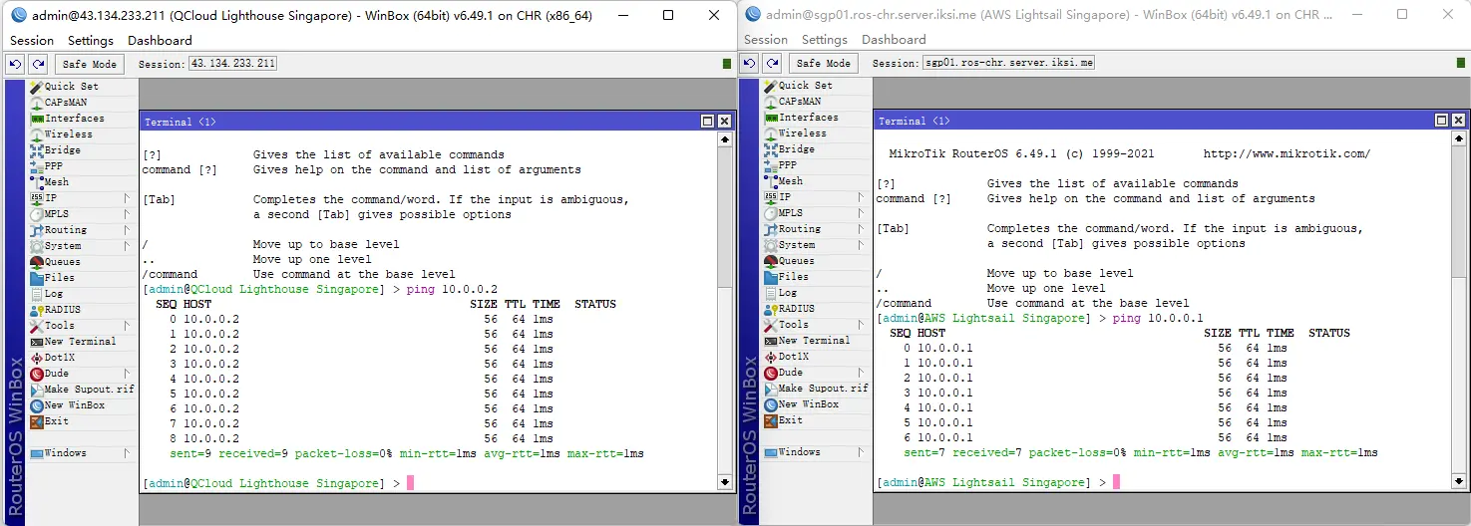Viewport: 1471px width, 526px height.
Task: Open Files in the QCloud sidebar
Action: [x=59, y=278]
